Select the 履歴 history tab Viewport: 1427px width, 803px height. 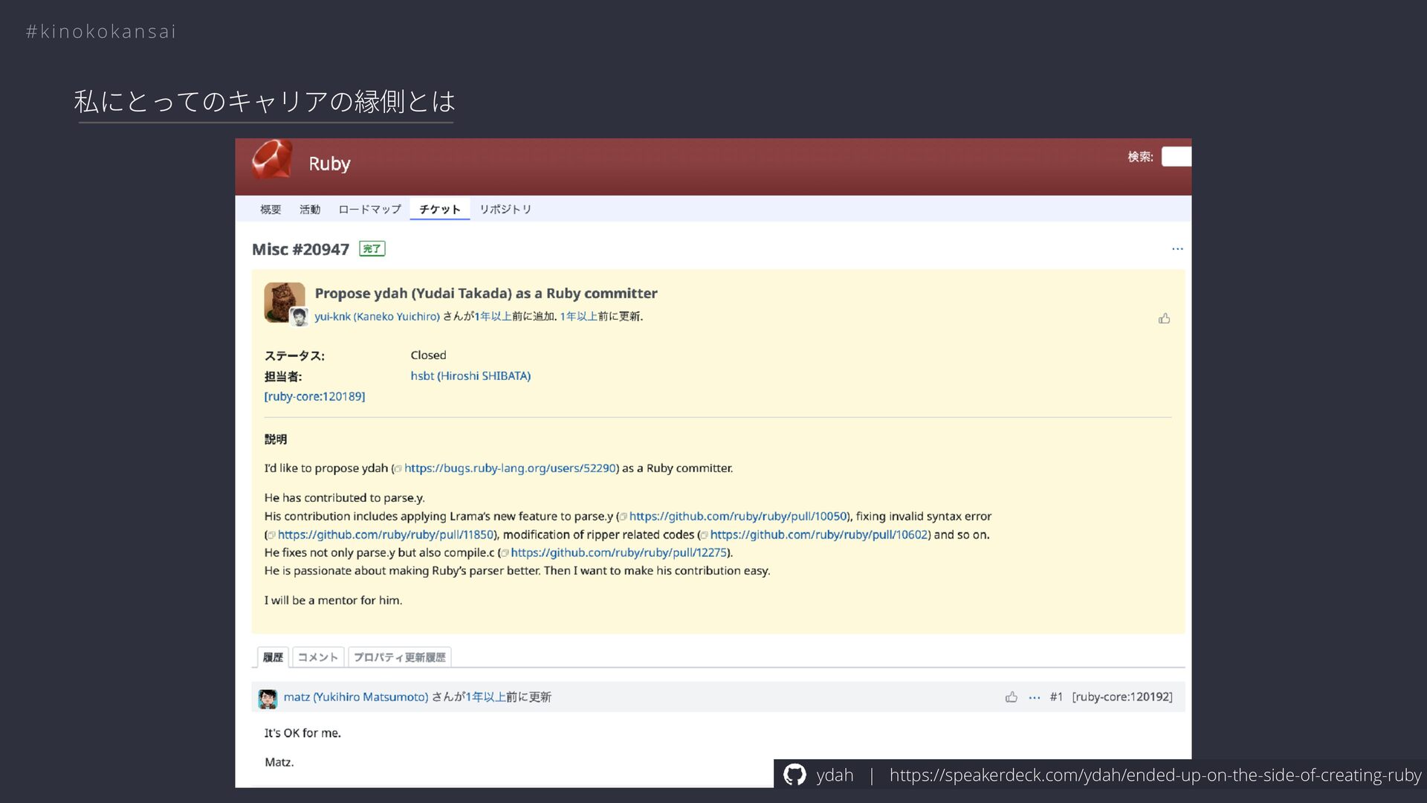(273, 657)
